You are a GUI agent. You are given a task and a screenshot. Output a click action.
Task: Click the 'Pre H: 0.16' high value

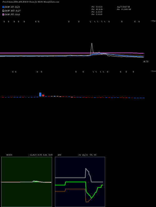coord(97,9)
